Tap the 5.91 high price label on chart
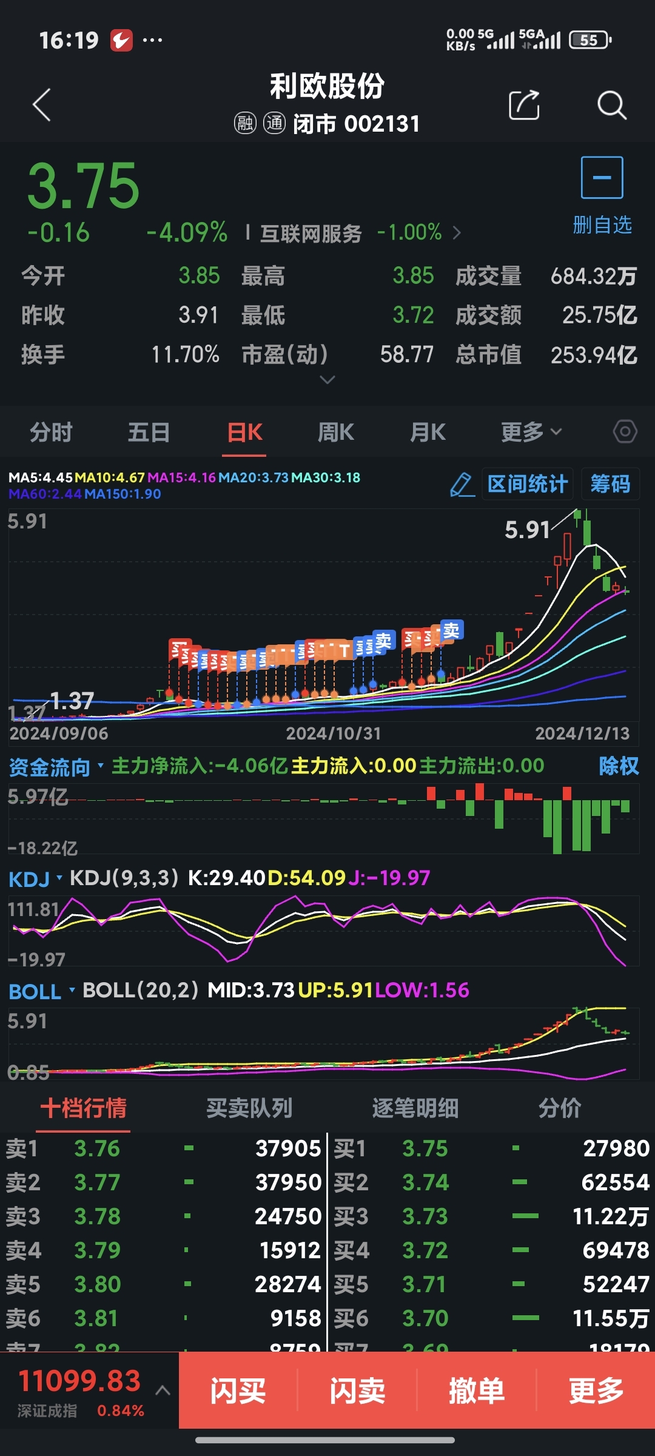This screenshot has height=1456, width=655. click(x=527, y=530)
